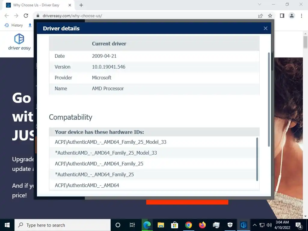This screenshot has width=308, height=231.
Task: Open the clock and date flyout
Action: [x=282, y=225]
